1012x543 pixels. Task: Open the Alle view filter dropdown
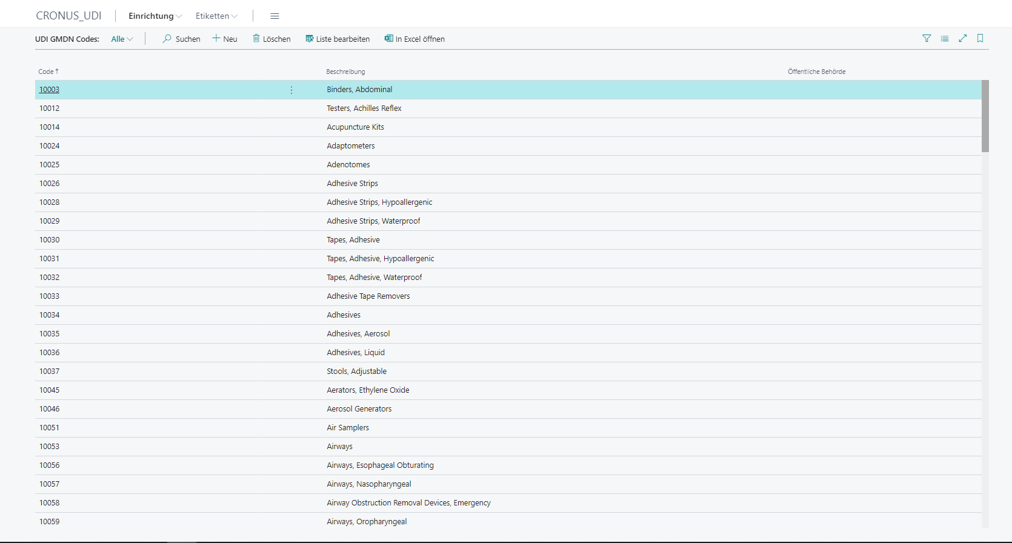pos(122,39)
